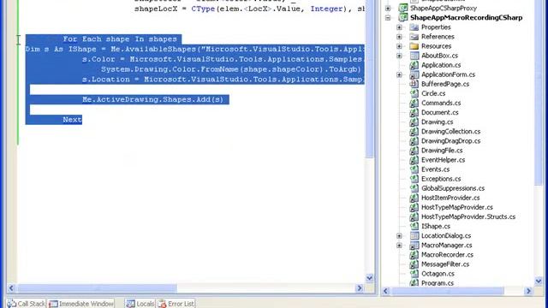The height and width of the screenshot is (308, 548).
Task: Select Program.cs in Solution Explorer
Action: point(438,283)
